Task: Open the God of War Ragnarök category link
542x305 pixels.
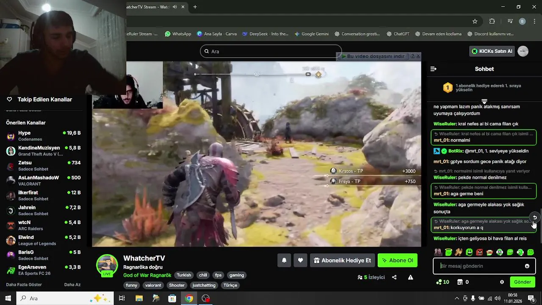Action: point(147,275)
